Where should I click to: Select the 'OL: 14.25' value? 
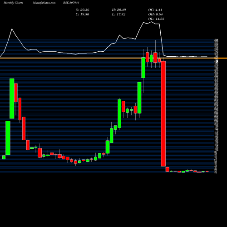[156, 19]
